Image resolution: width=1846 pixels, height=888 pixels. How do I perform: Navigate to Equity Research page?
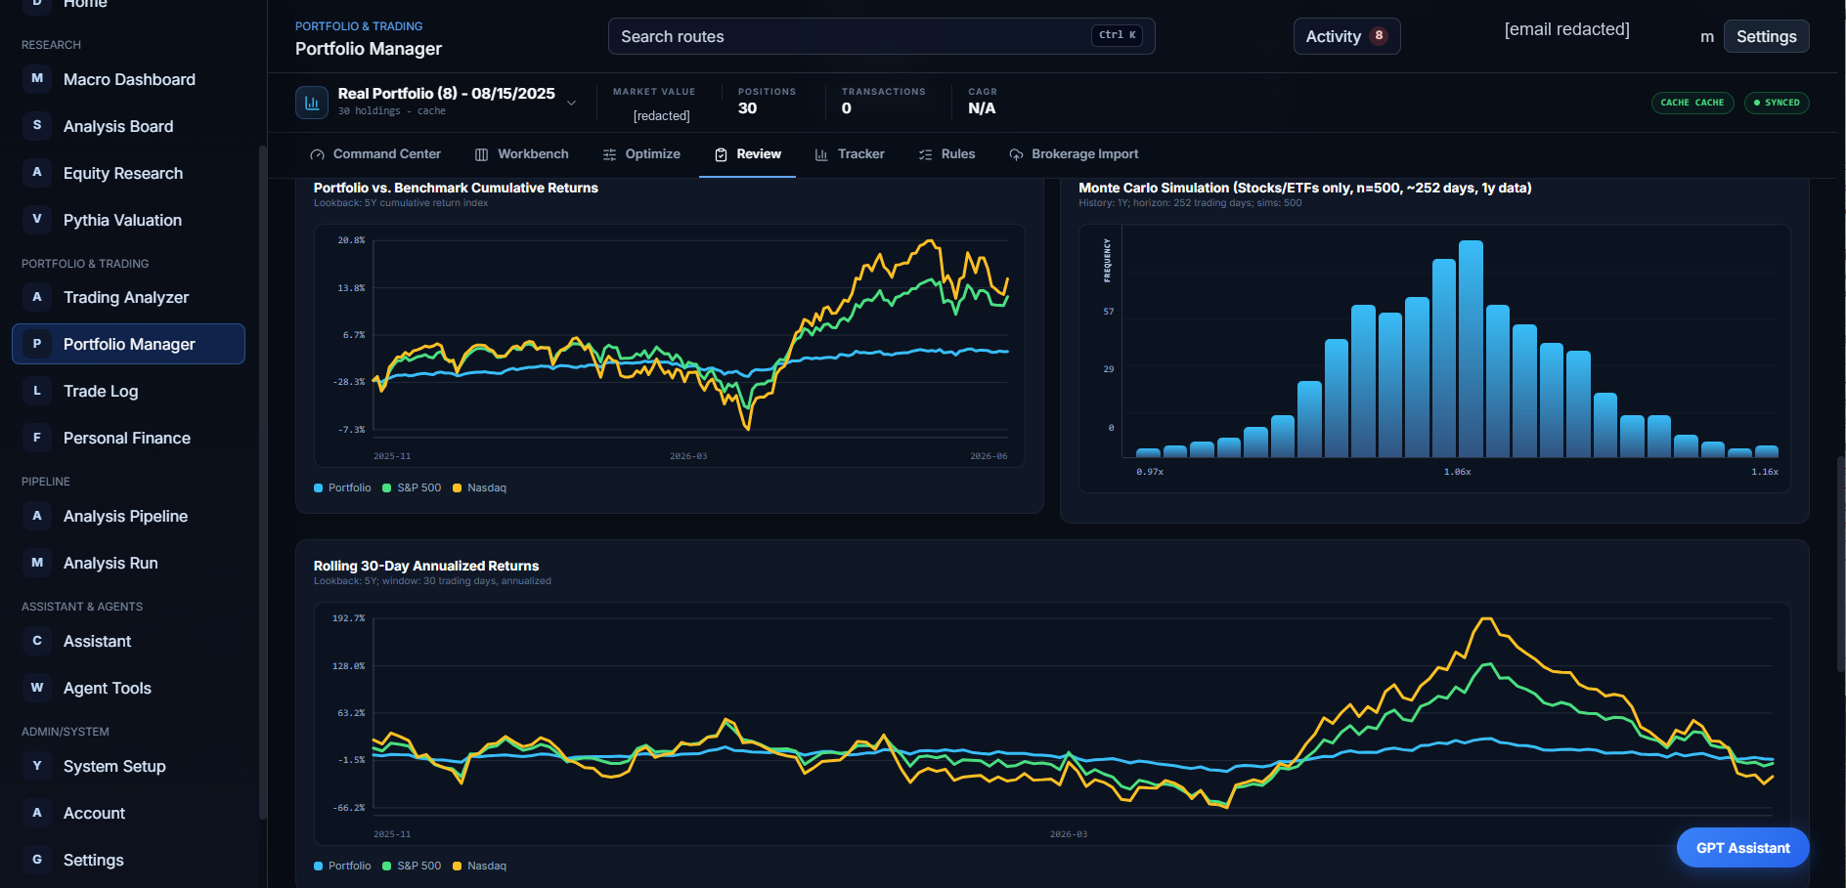(x=128, y=173)
